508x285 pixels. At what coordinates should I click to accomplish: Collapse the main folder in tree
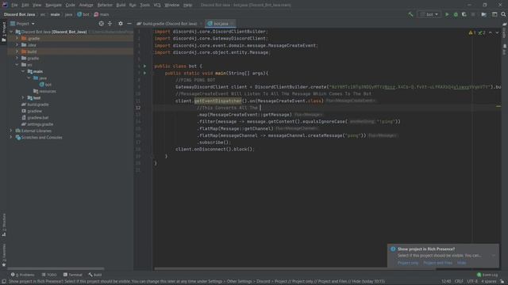pos(23,71)
